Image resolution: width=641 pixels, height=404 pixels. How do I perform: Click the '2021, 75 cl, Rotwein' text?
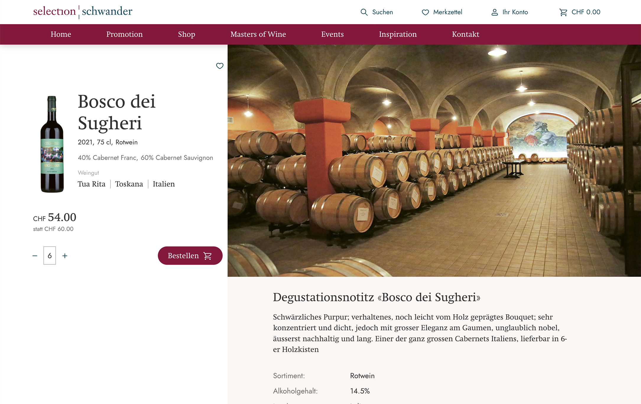[x=108, y=142]
